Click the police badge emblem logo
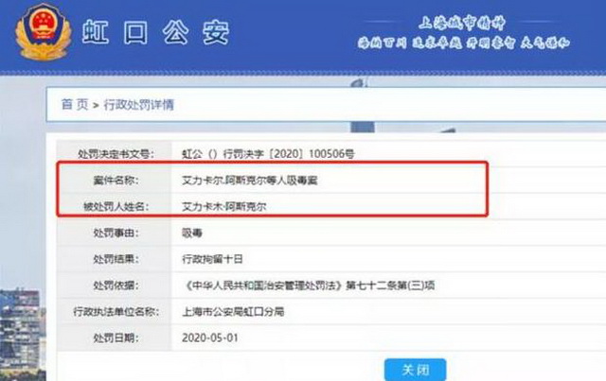This screenshot has height=381, width=606. 44,32
